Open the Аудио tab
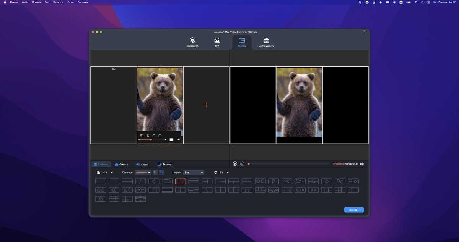Screen dimensions: 459x242 [143, 164]
